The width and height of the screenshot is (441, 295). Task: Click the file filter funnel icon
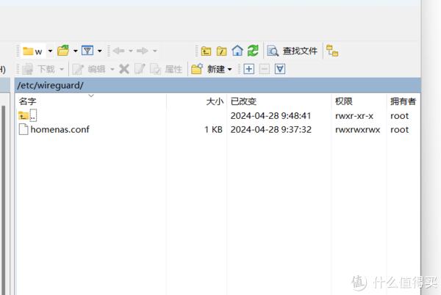(x=87, y=51)
